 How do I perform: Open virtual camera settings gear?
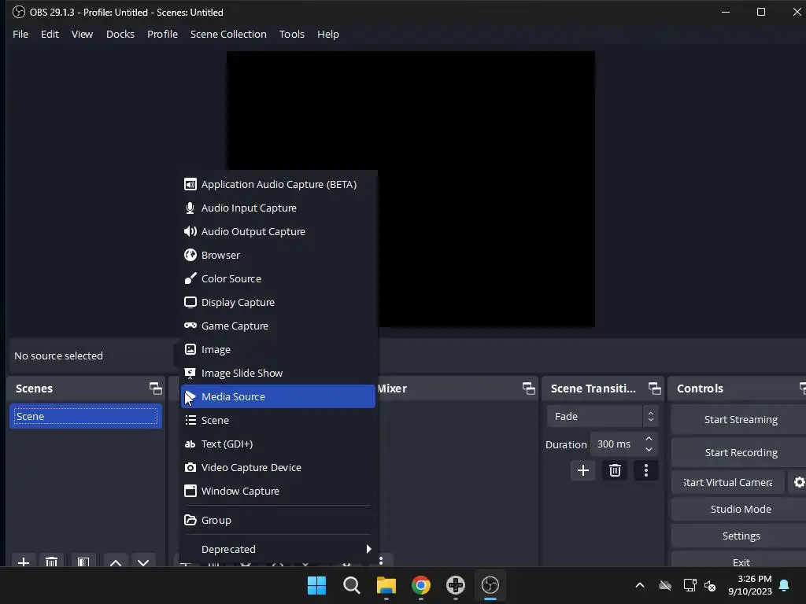point(799,482)
